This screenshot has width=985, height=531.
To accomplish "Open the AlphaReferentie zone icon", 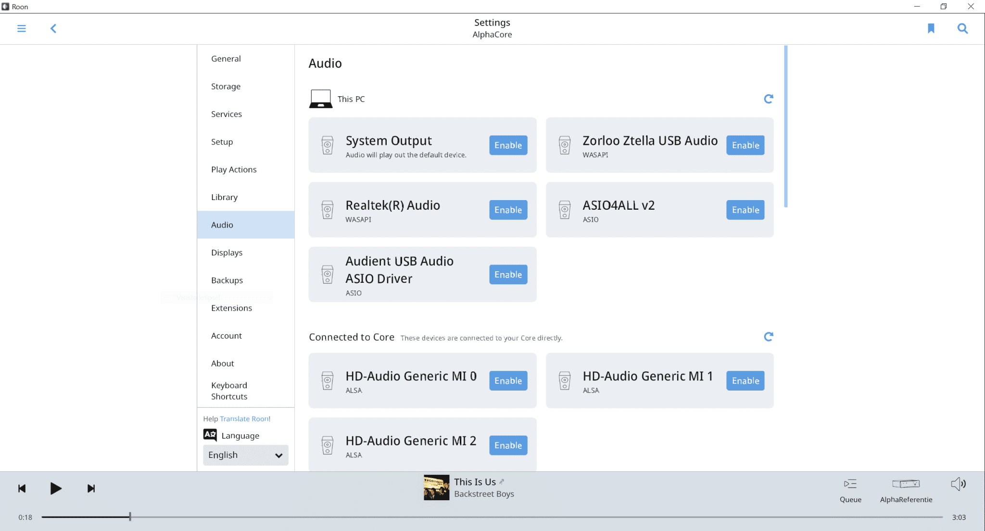I will click(x=906, y=484).
